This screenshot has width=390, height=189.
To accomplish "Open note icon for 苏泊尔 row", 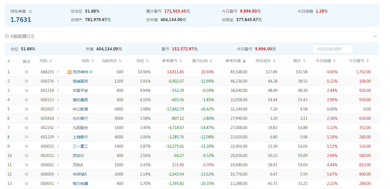I will (27, 156).
